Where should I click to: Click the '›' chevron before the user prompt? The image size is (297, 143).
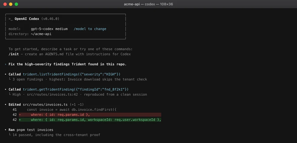pyautogui.click(x=6, y=64)
